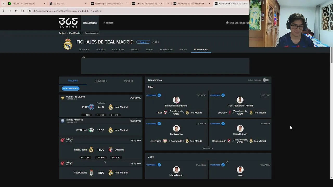Click Franco Mastantuono's player photo
This screenshot has height=187, width=333.
click(176, 100)
